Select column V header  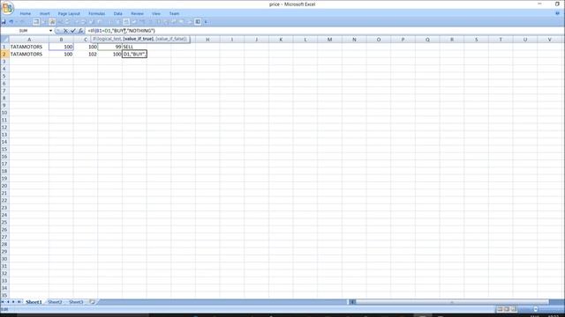549,40
